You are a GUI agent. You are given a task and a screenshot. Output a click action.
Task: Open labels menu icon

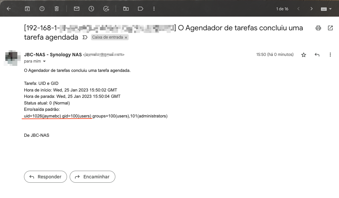[x=140, y=9]
